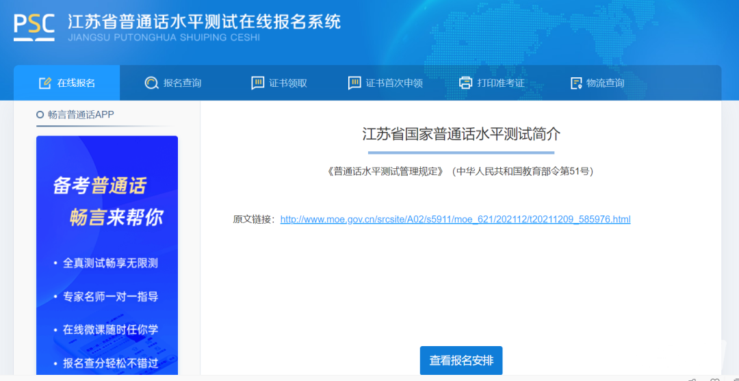The image size is (739, 381).
Task: Click the heading 江苏省国家普通话水平测试简介
Action: [x=461, y=134]
